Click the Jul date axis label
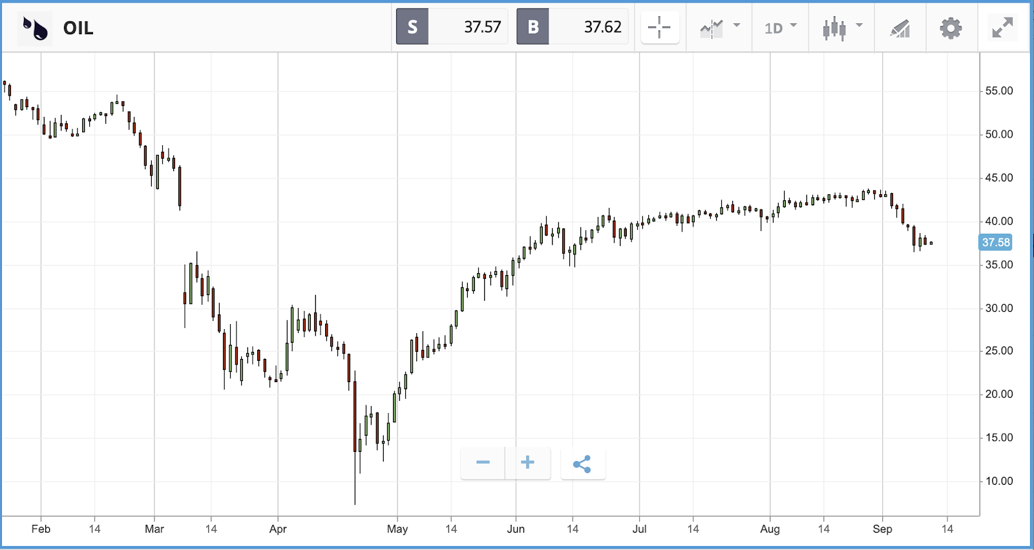This screenshot has height=550, width=1034. coord(639,529)
